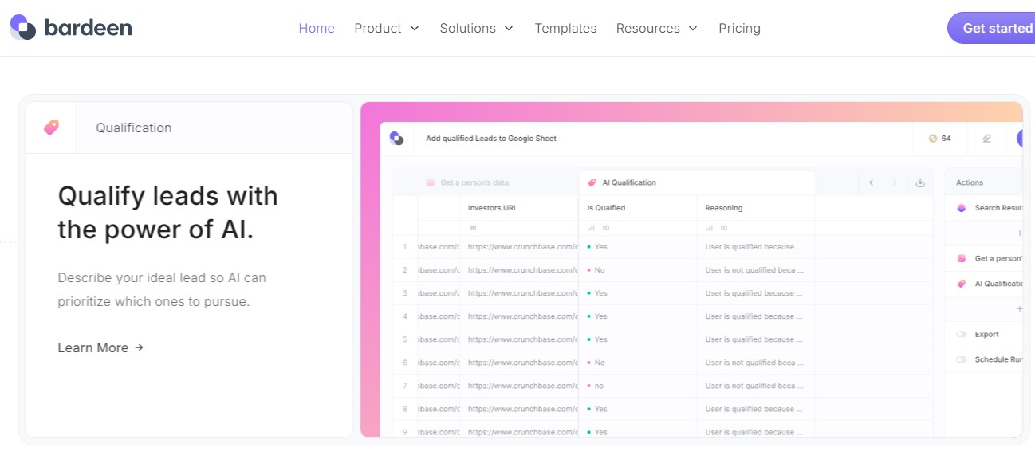Click text Describe your ideal lead paragraph
The image size is (1035, 459).
point(162,290)
